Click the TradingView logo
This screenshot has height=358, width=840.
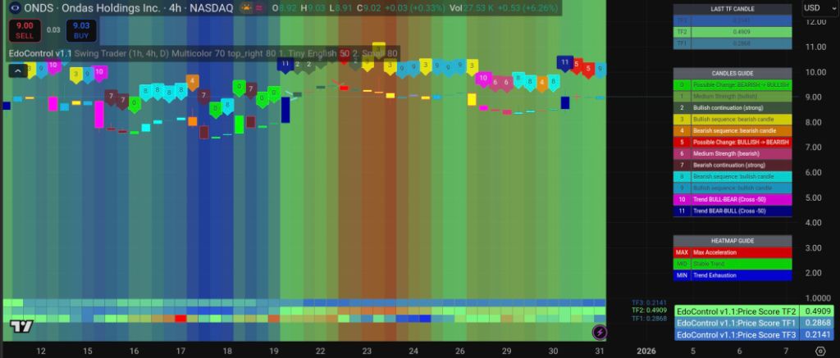(x=21, y=326)
